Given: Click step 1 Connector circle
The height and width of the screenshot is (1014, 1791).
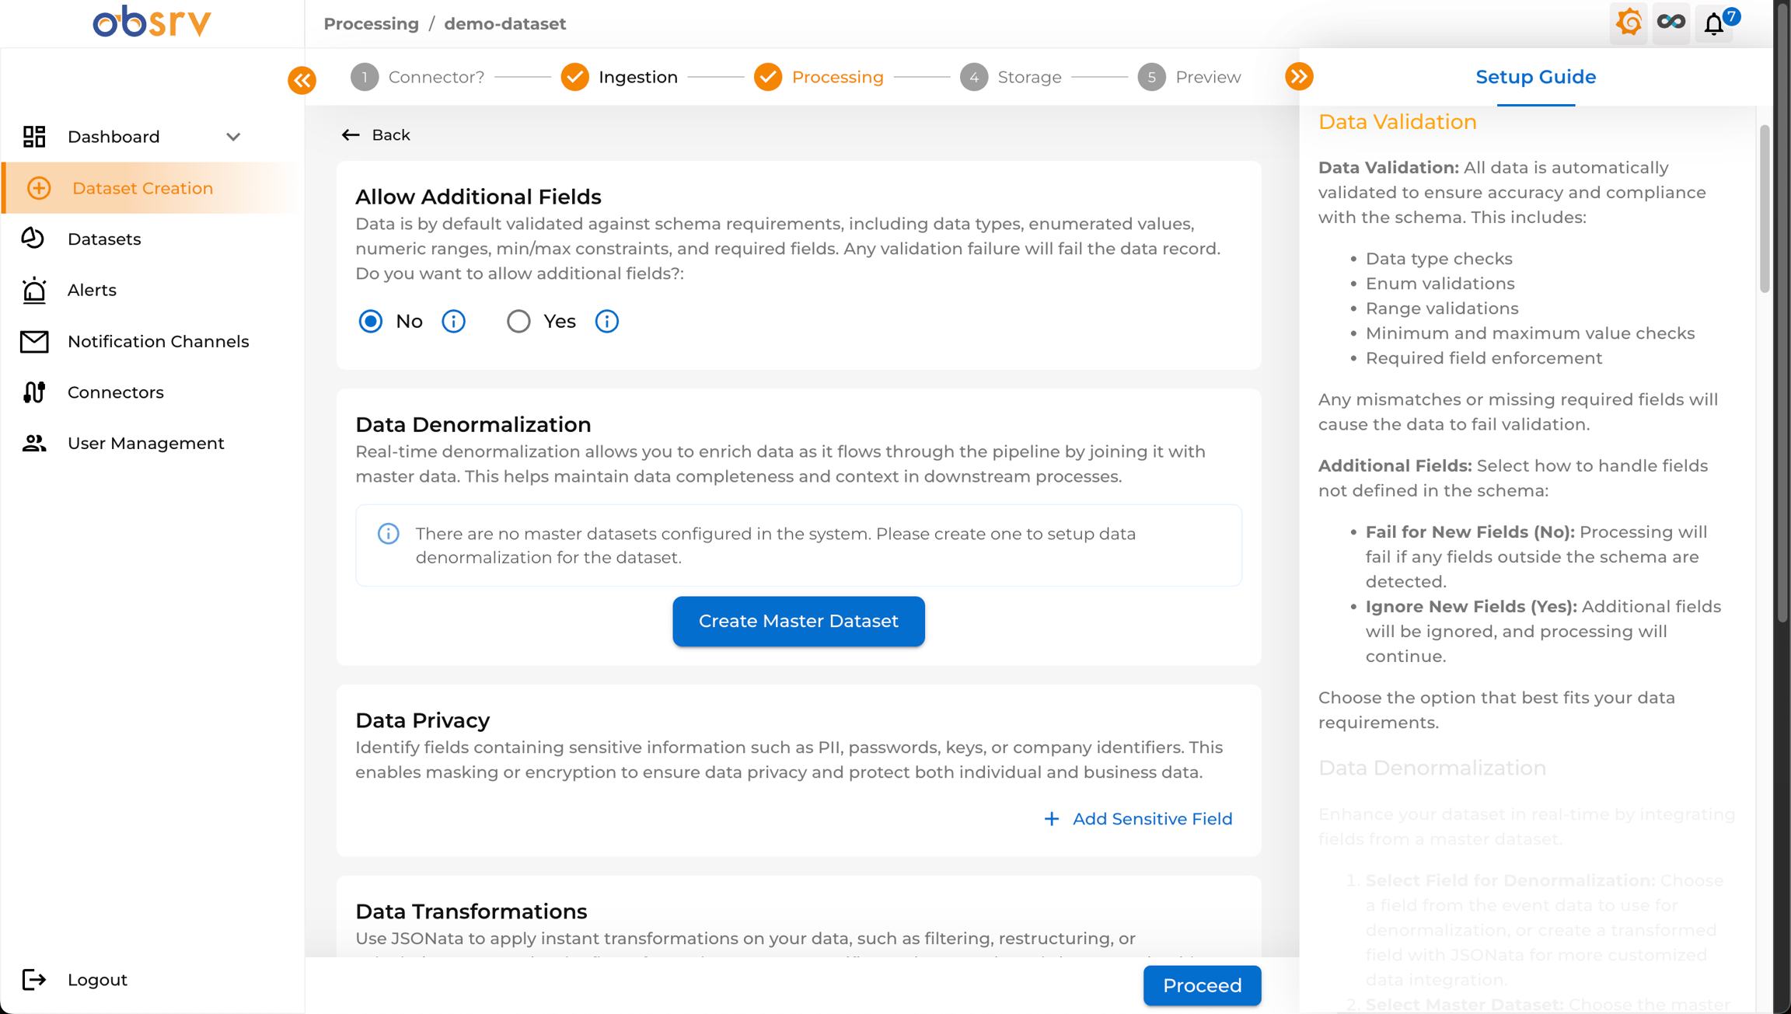Looking at the screenshot, I should (x=365, y=77).
